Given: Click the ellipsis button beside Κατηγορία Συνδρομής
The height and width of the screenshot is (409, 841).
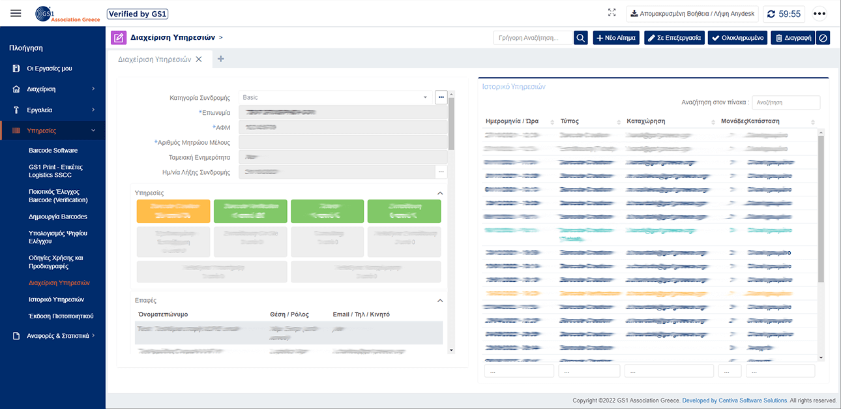Looking at the screenshot, I should tap(441, 97).
